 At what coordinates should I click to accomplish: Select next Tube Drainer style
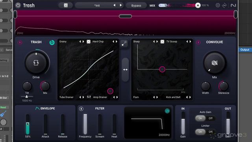(83, 97)
